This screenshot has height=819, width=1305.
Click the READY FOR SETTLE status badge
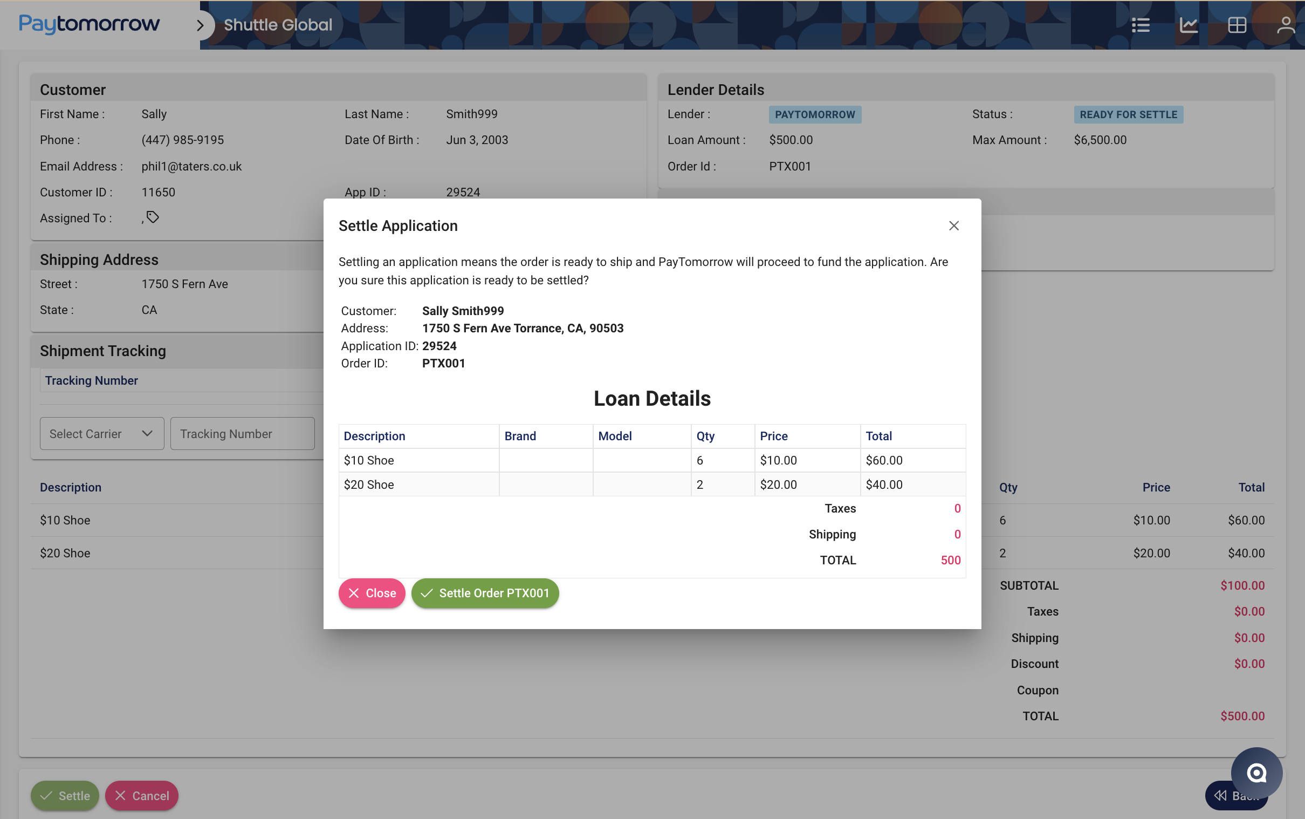pos(1128,114)
